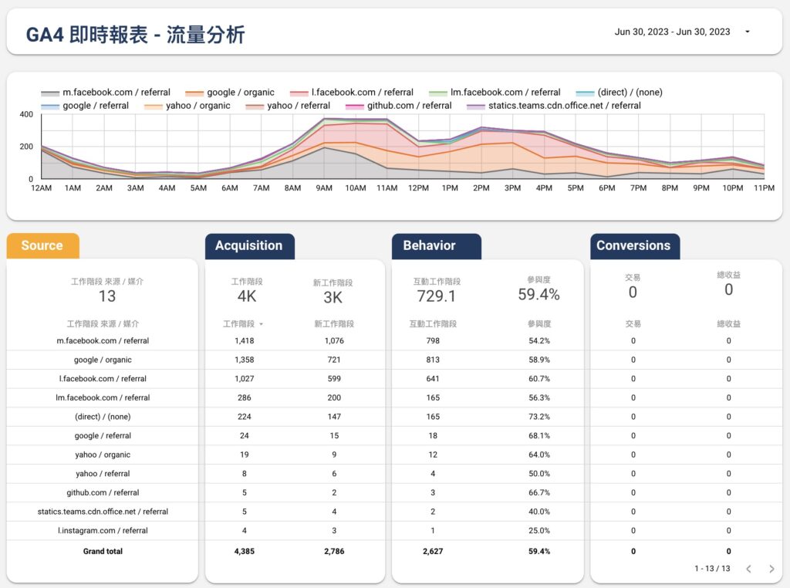Click the 4,385 grand total sessions
This screenshot has height=588, width=790.
[x=245, y=551]
